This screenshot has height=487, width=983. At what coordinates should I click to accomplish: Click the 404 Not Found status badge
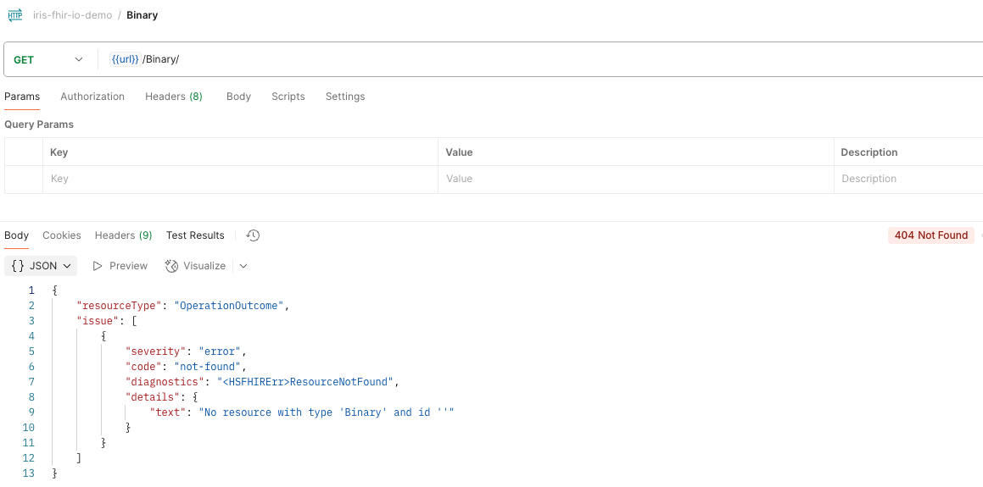pos(930,235)
